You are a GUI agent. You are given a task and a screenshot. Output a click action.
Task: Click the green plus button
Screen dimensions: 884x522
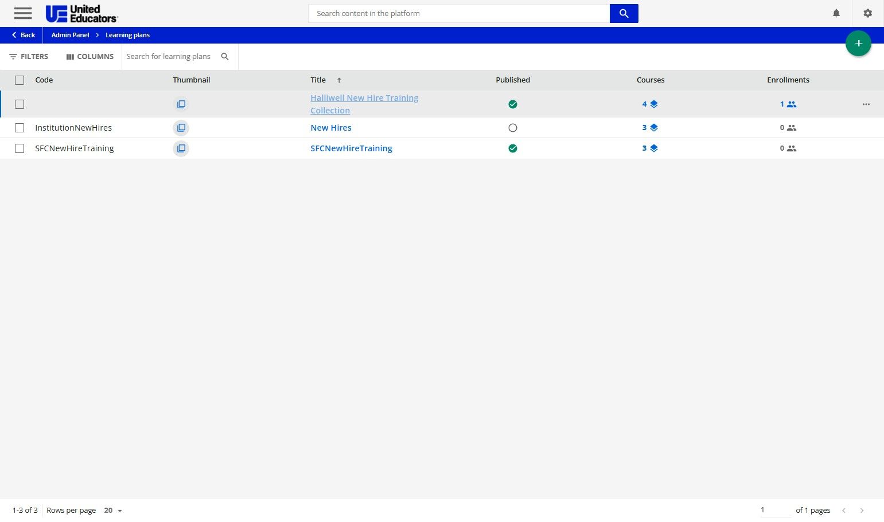[x=858, y=44]
